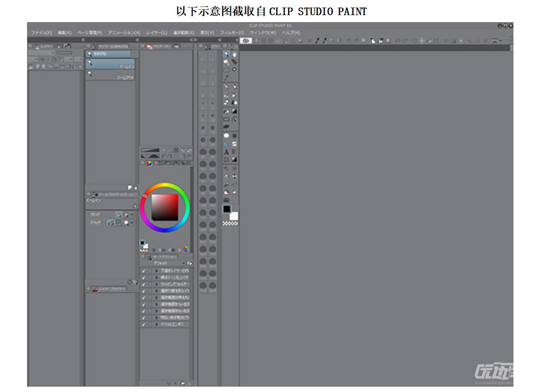Select the transparent checkered color swatch
The image size is (534, 392).
pyautogui.click(x=230, y=224)
